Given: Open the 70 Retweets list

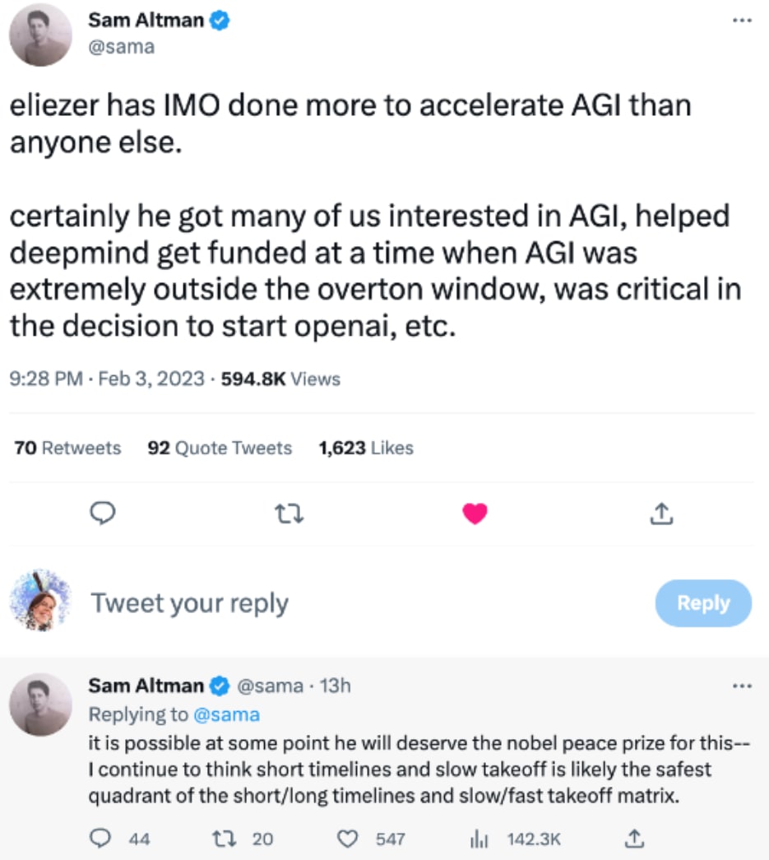Looking at the screenshot, I should point(68,449).
